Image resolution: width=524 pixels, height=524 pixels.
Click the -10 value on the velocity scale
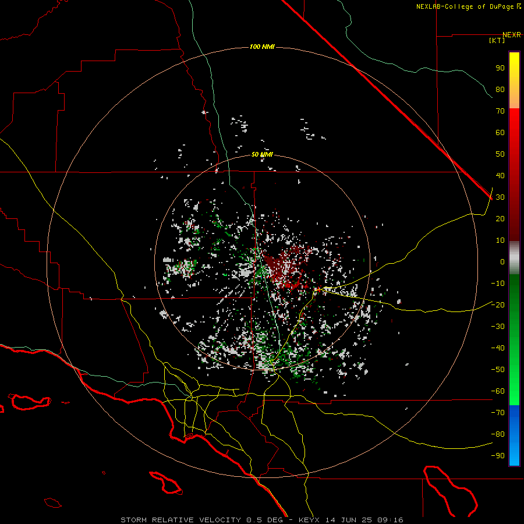coord(498,284)
